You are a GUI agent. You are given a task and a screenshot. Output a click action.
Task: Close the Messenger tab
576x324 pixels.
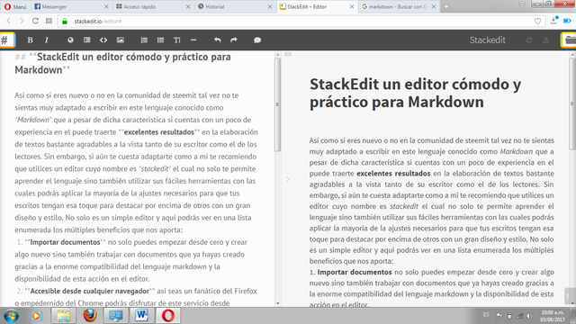point(106,6)
